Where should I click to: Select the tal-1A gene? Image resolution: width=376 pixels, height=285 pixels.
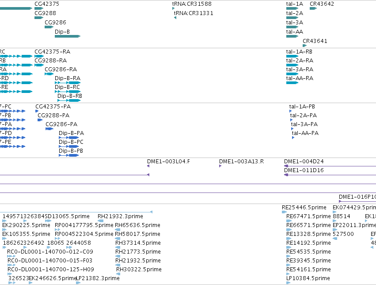point(292,8)
